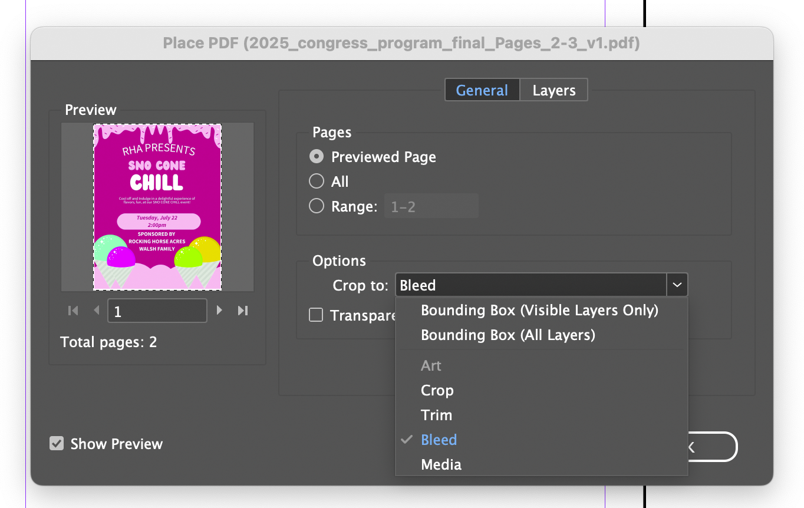The width and height of the screenshot is (804, 508).
Task: Click the page number input field
Action: [157, 311]
